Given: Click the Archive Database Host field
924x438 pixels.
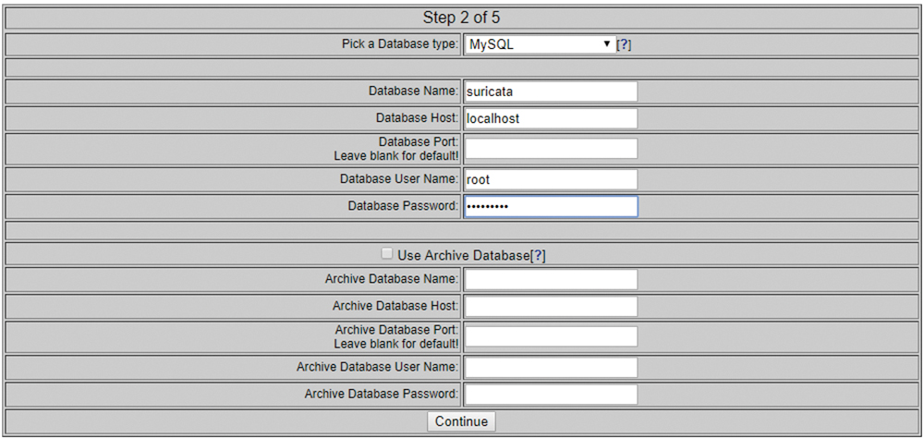Looking at the screenshot, I should [551, 307].
